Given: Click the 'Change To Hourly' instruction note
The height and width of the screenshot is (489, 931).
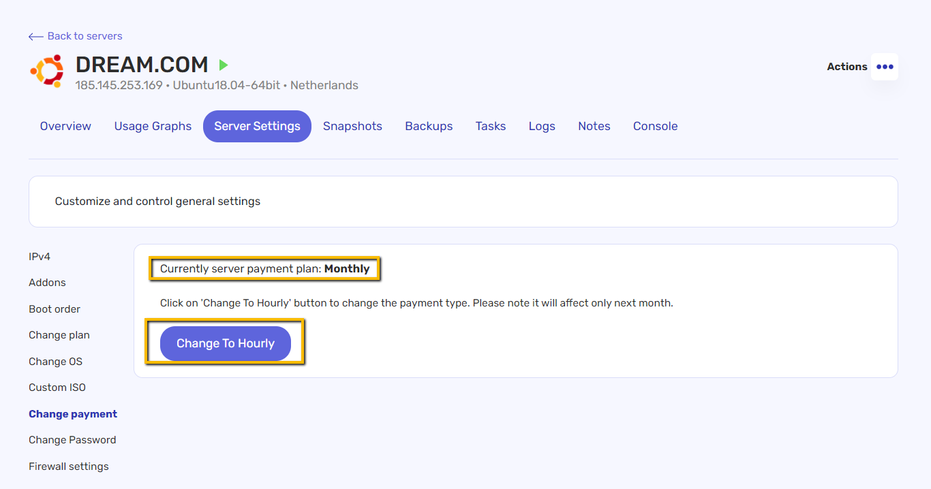Looking at the screenshot, I should coord(416,303).
